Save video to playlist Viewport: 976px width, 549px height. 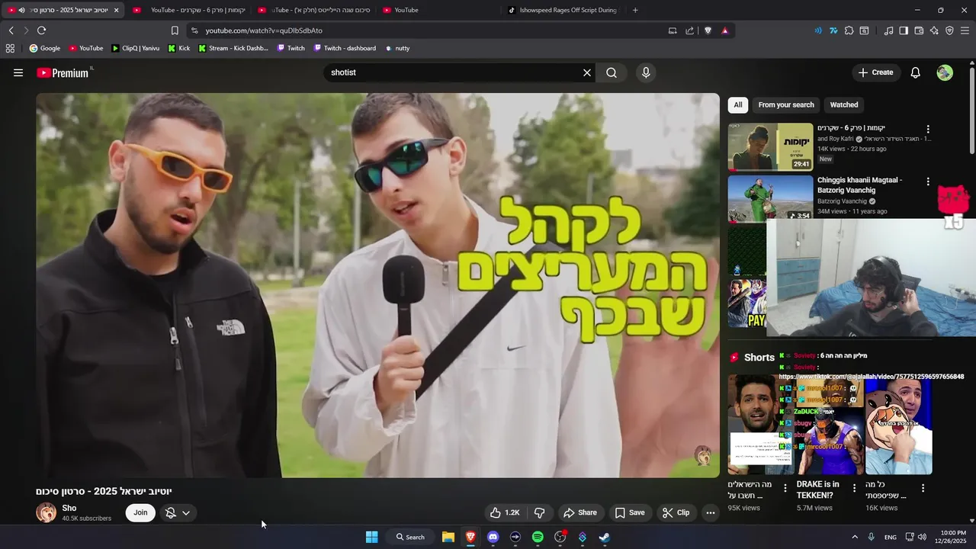630,512
